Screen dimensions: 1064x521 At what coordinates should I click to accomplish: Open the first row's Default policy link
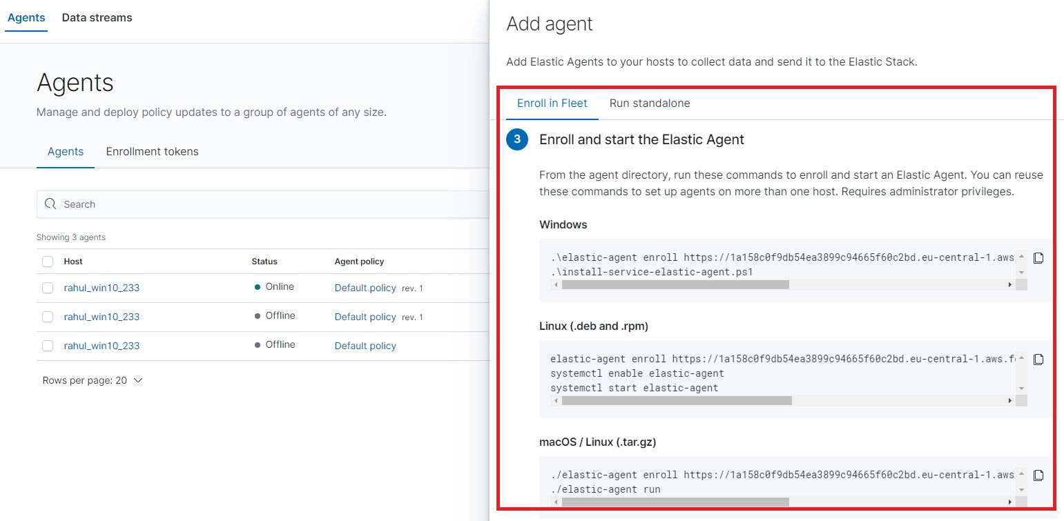click(x=365, y=288)
